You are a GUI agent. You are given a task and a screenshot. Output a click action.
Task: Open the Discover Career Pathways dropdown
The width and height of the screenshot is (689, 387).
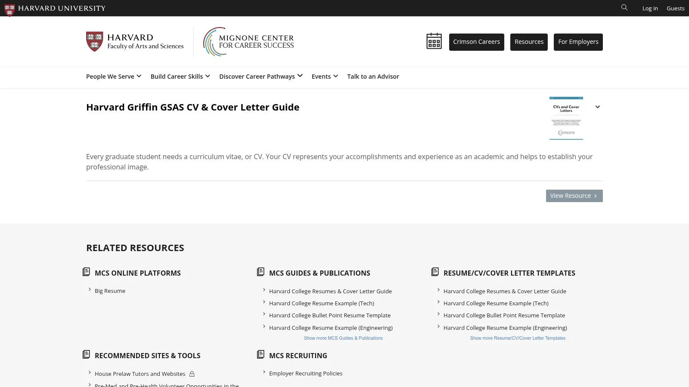(x=260, y=76)
